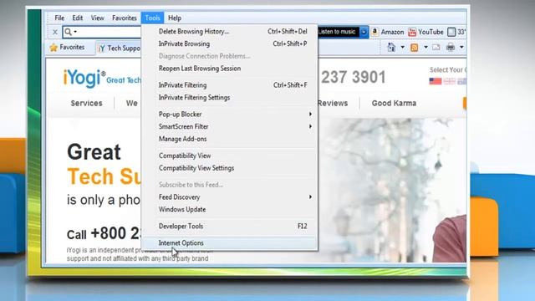Open the Favorites star button
The height and width of the screenshot is (301, 535).
pyautogui.click(x=67, y=47)
